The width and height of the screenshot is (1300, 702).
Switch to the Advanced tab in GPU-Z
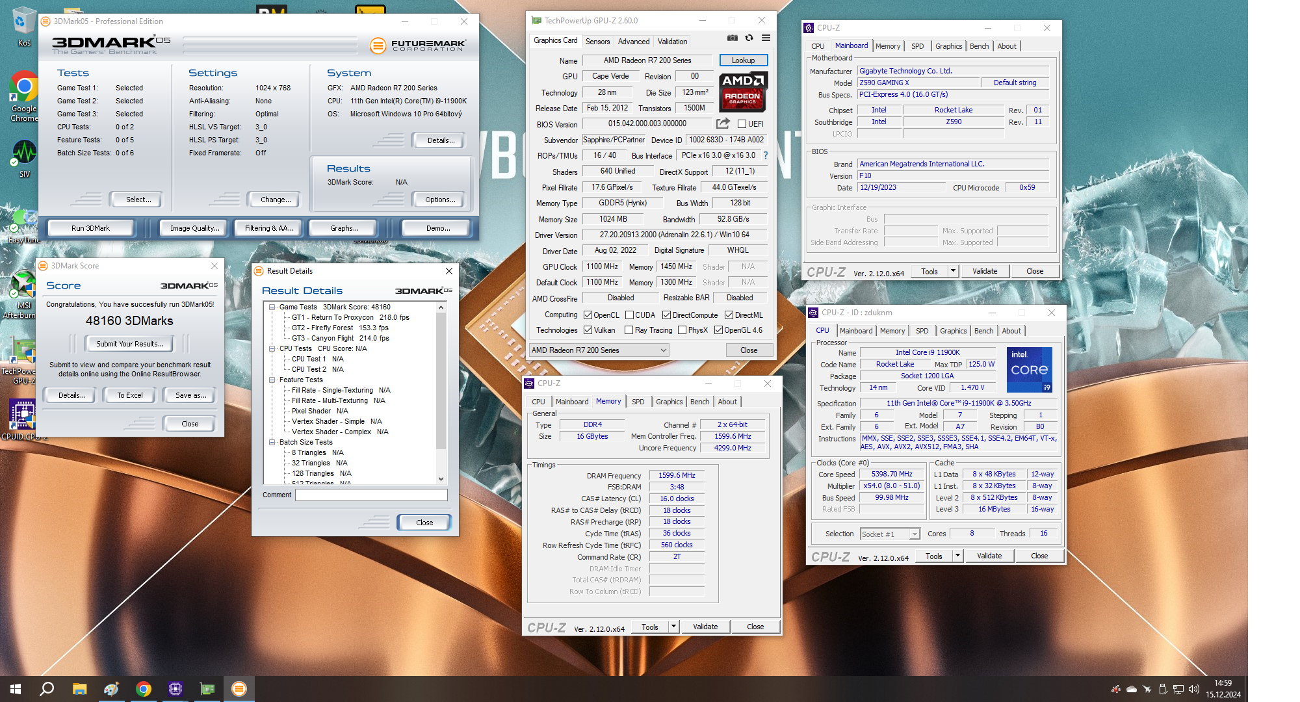[x=633, y=42]
